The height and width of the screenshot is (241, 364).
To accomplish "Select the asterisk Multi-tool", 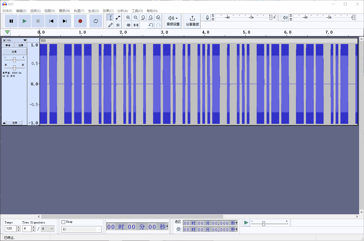I will (118, 25).
